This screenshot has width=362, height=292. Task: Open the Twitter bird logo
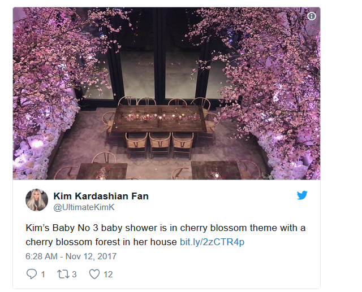[x=302, y=195]
